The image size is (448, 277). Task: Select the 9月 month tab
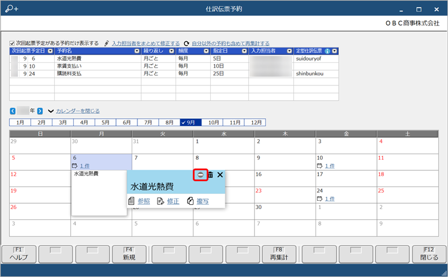pos(191,122)
